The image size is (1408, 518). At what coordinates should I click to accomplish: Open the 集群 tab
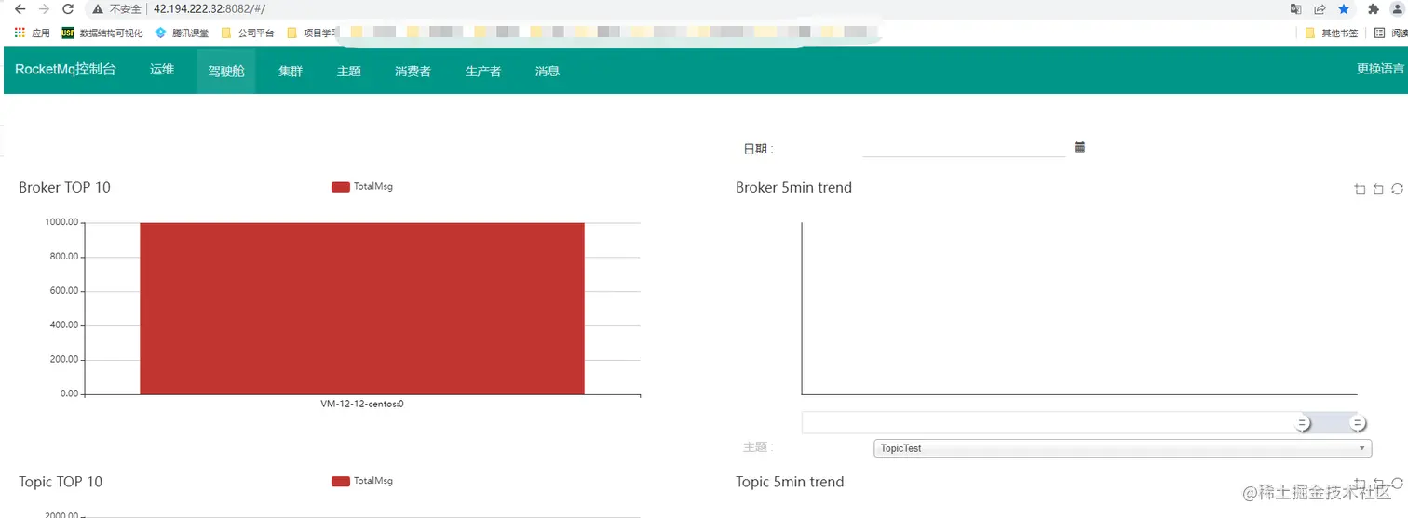tap(291, 71)
